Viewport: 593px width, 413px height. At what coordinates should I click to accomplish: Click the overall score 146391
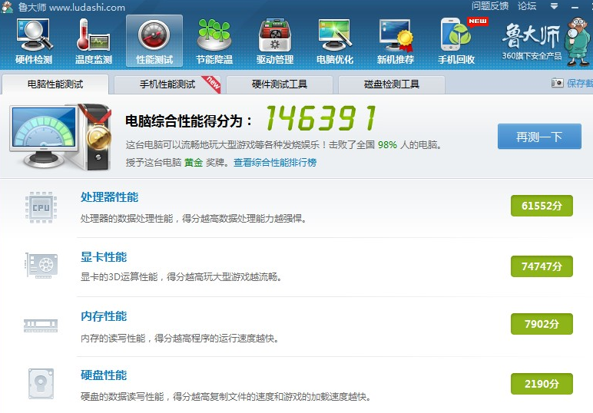tap(321, 118)
